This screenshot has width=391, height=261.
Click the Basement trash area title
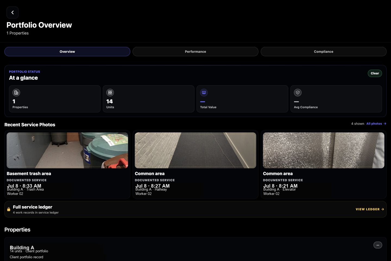(x=29, y=173)
